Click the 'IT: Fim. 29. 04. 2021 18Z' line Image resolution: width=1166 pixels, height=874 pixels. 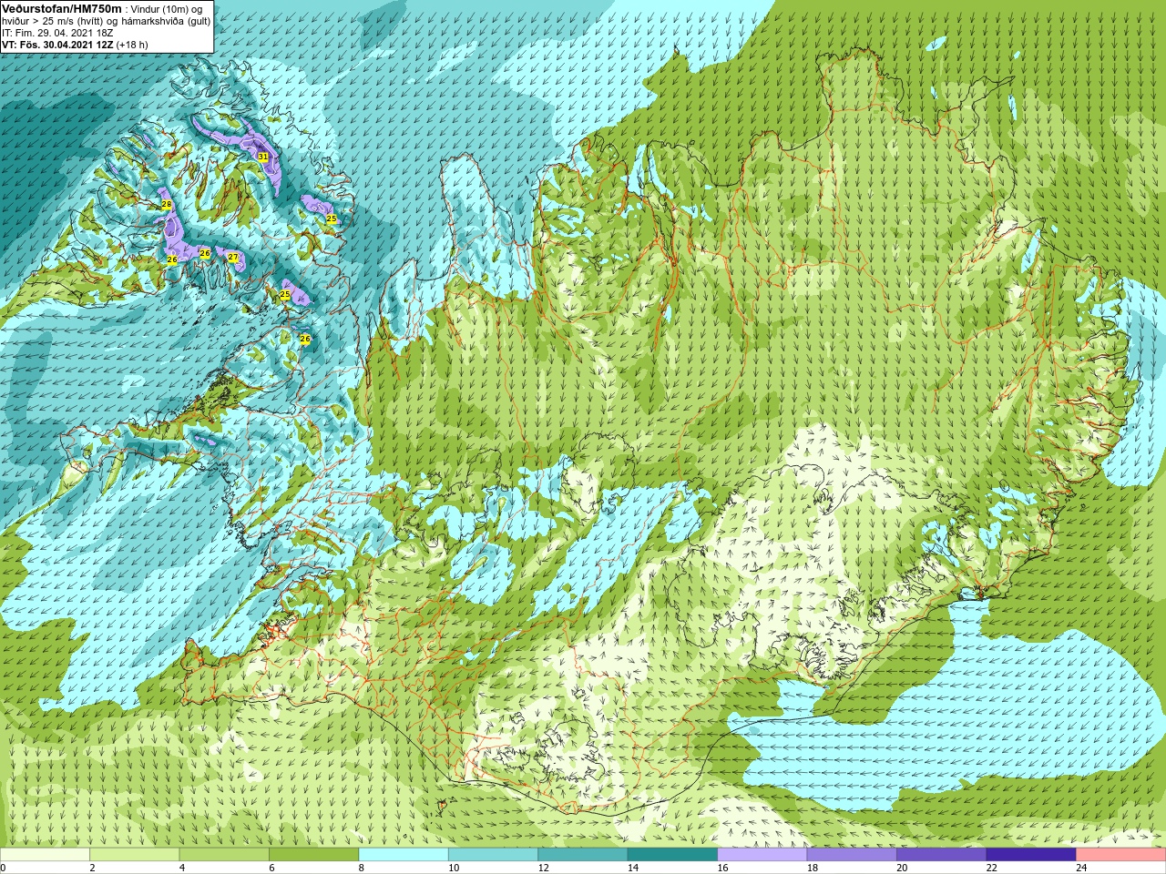57,33
